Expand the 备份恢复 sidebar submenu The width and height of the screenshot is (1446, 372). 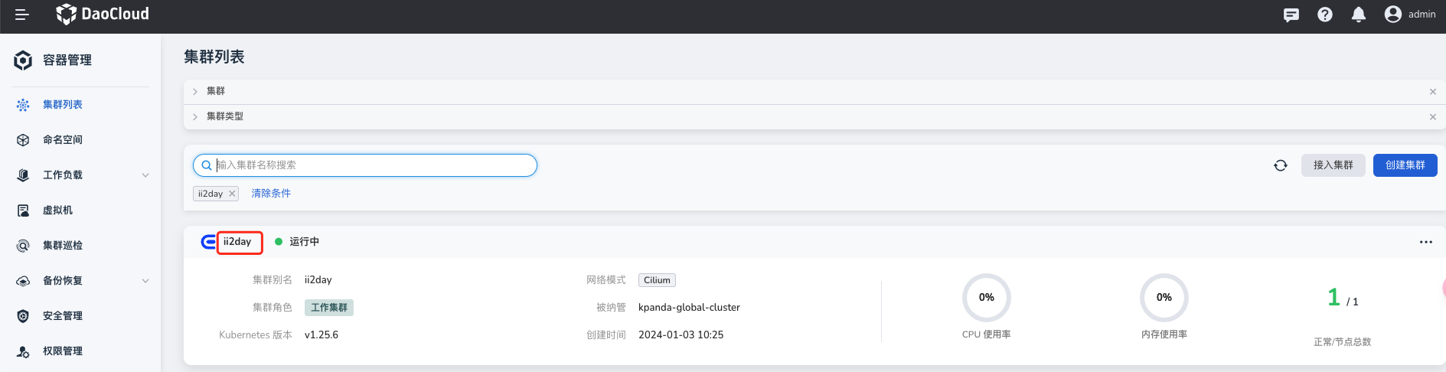point(145,281)
